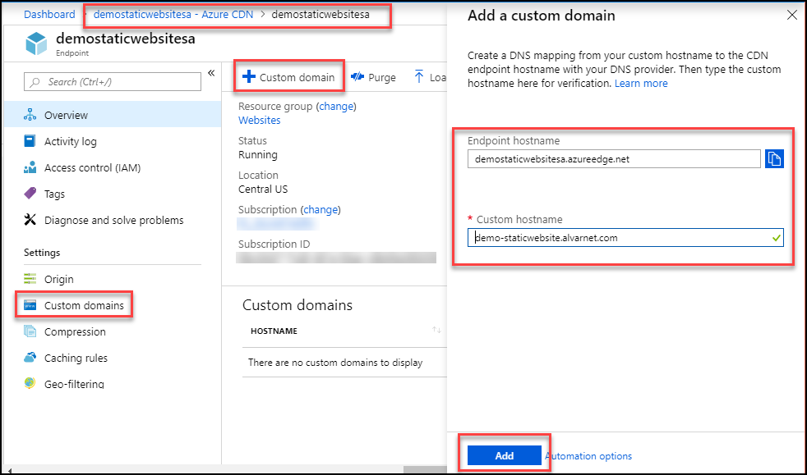
Task: Open Caching rules settings
Action: coord(76,358)
